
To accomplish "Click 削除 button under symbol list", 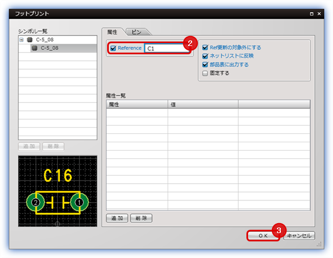I will click(53, 146).
